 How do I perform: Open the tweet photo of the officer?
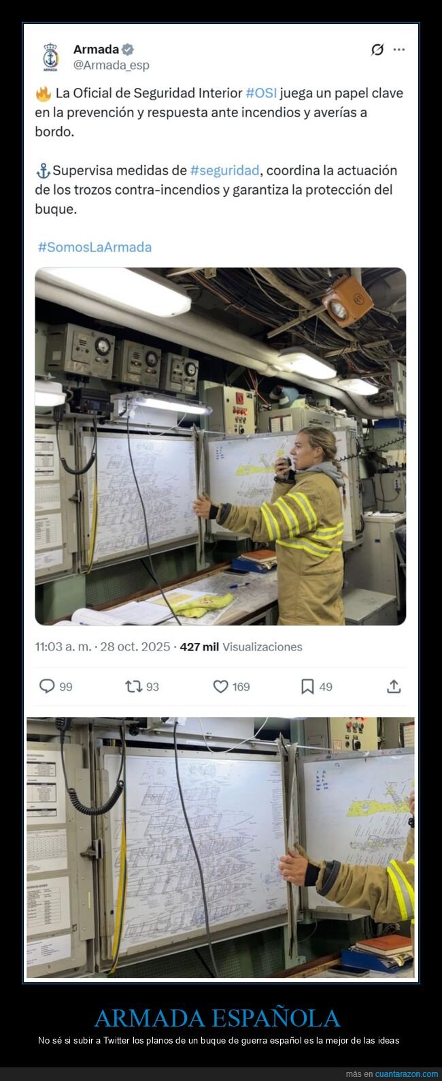click(x=220, y=447)
